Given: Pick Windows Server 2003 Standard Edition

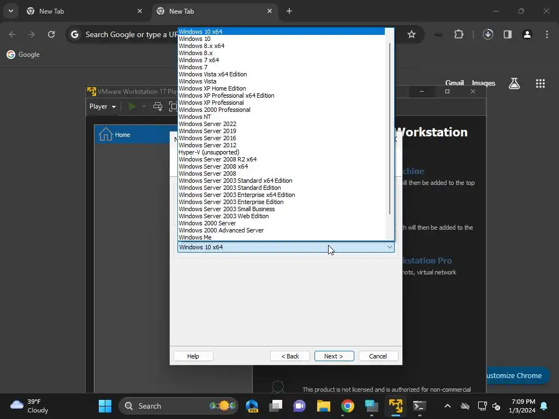Looking at the screenshot, I should (x=281, y=188).
